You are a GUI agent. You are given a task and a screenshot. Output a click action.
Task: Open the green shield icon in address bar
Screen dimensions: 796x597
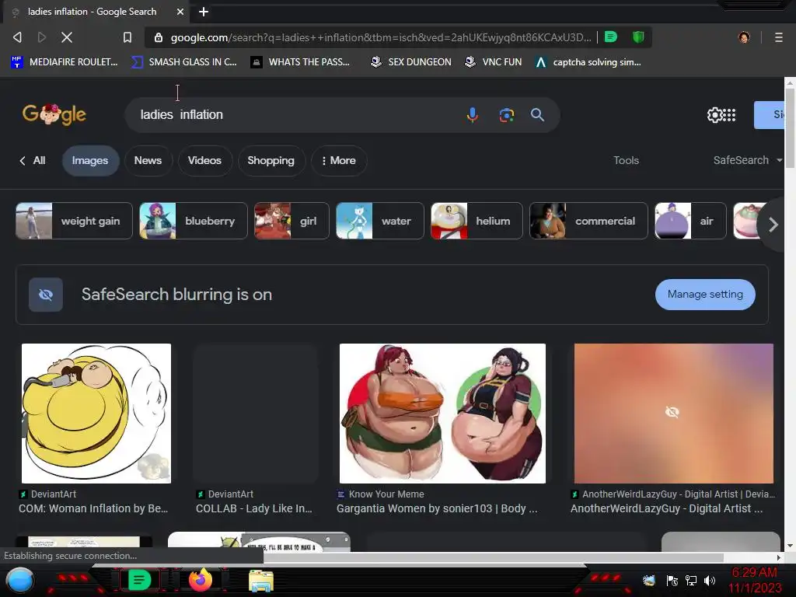[x=638, y=37]
